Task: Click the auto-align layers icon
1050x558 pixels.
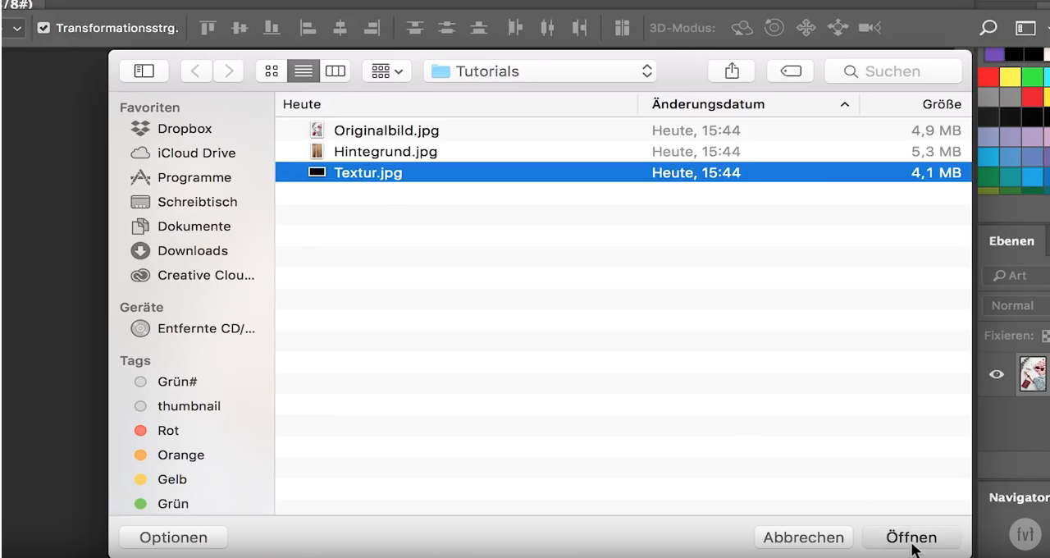Action: click(x=622, y=28)
